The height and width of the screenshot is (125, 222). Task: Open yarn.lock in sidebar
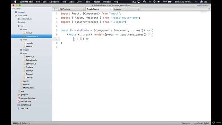24,108
